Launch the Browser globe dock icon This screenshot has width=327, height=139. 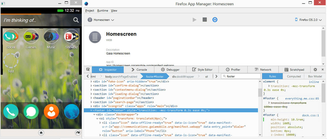[71, 111]
